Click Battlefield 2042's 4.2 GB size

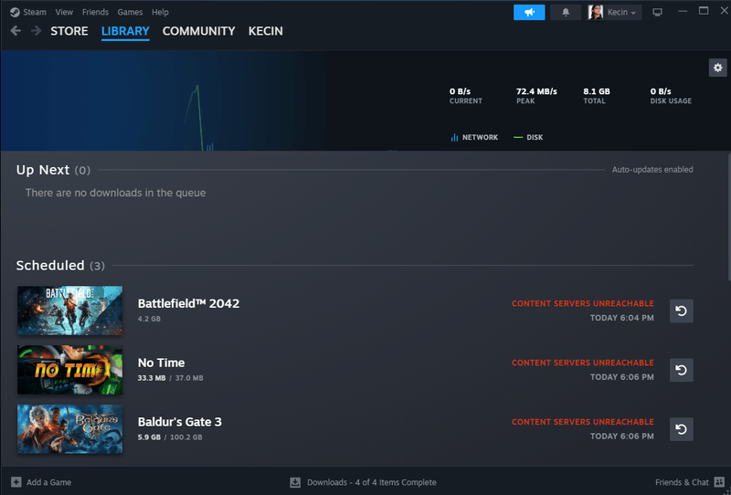coord(149,319)
